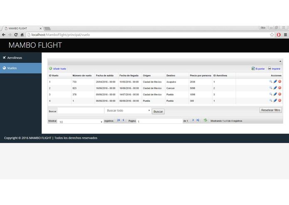Screen dimensions: 289x205
Task: Sort by the ID Vuelo column header
Action: click(54, 76)
